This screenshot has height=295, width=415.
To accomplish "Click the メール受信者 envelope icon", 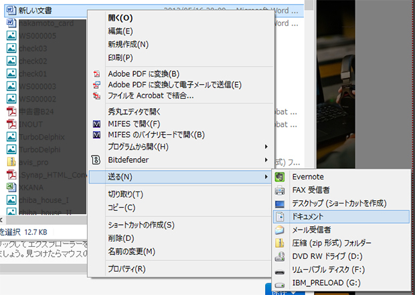I will coord(280,230).
